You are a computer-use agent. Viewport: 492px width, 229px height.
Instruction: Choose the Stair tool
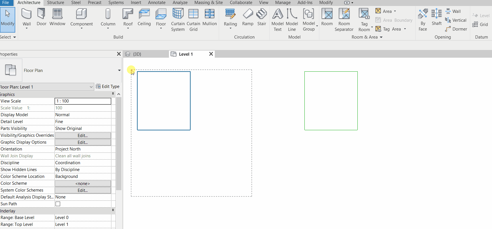click(x=262, y=18)
